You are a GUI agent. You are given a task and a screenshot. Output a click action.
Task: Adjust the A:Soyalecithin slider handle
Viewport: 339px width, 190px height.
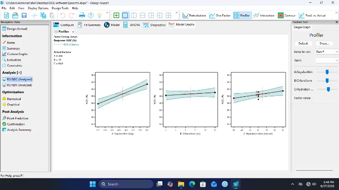327,72
